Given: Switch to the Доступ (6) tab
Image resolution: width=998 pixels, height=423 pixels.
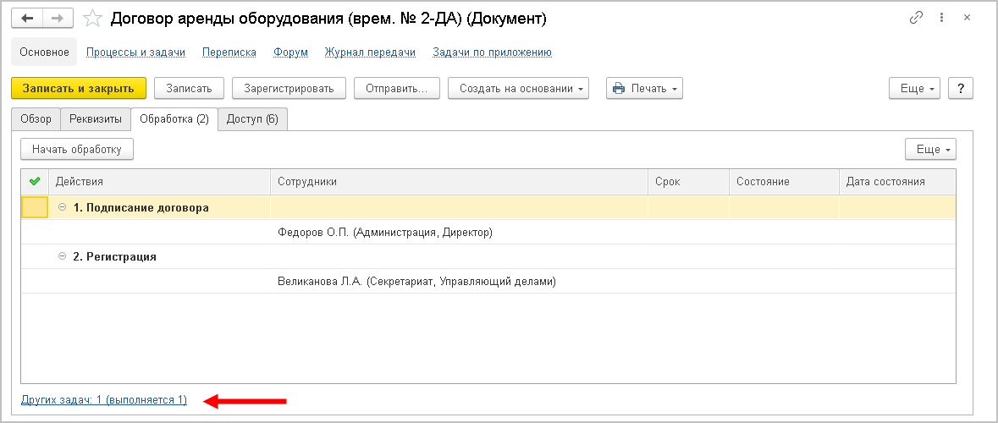Looking at the screenshot, I should pos(252,119).
